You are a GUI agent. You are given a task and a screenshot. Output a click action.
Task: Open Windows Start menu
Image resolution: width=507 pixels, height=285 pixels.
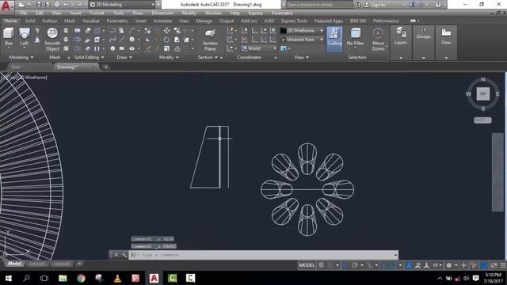point(9,278)
